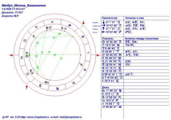Click the Chiron position 29°3'41'' row
This screenshot has height=120, width=171.
coord(110,81)
